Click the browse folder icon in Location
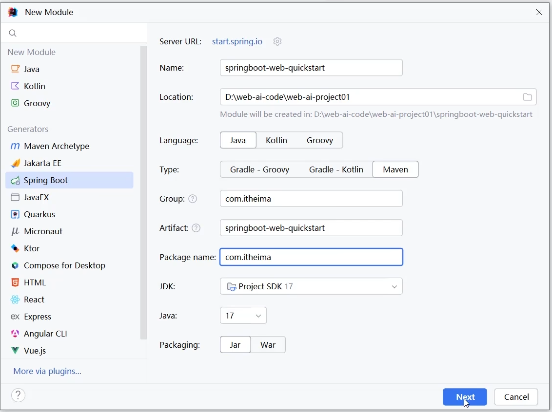The image size is (552, 412). 527,97
